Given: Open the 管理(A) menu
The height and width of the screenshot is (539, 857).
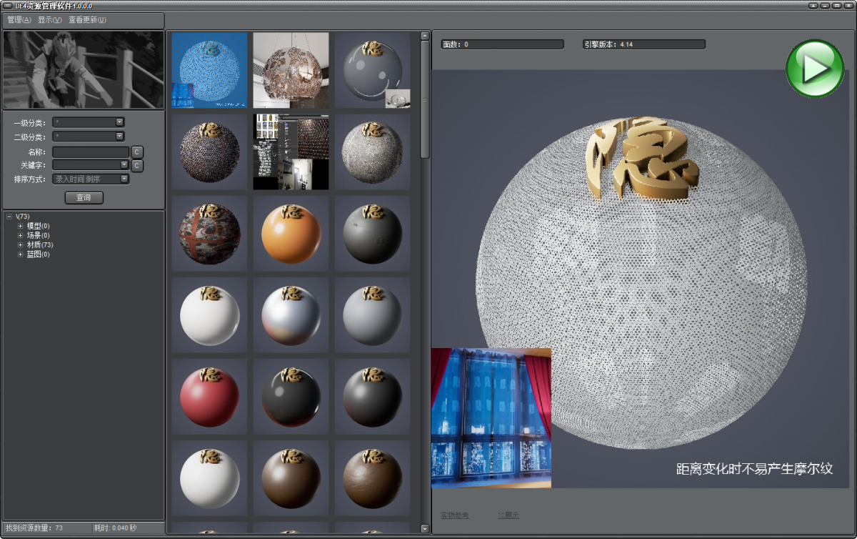Looking at the screenshot, I should tap(19, 20).
